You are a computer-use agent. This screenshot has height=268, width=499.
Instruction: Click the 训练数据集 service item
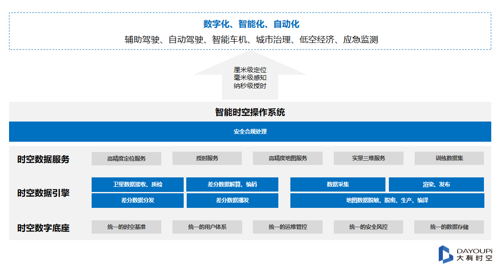coord(449,158)
